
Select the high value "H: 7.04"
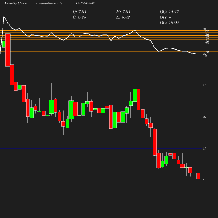(123, 12)
